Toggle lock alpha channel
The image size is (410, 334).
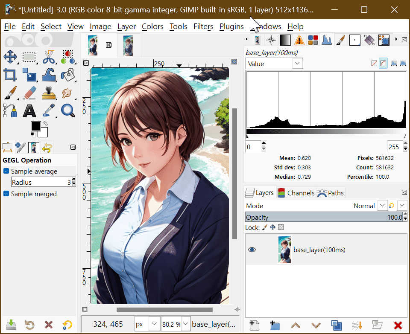(281, 227)
